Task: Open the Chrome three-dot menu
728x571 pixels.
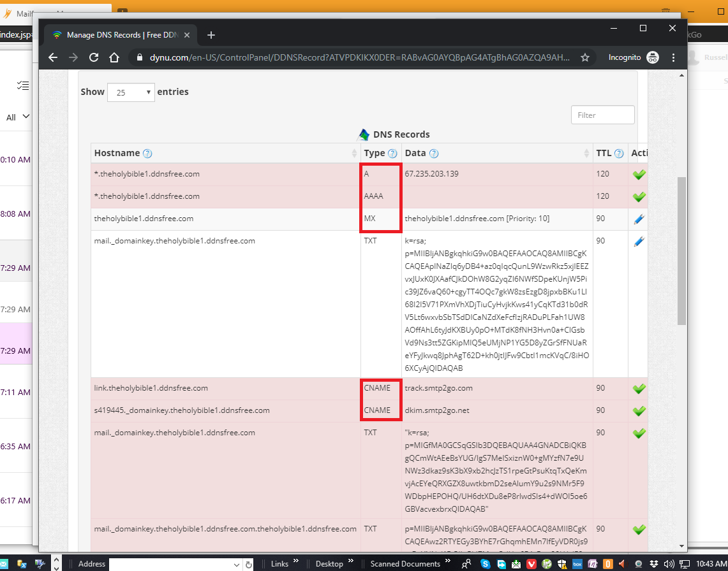Action: click(672, 57)
